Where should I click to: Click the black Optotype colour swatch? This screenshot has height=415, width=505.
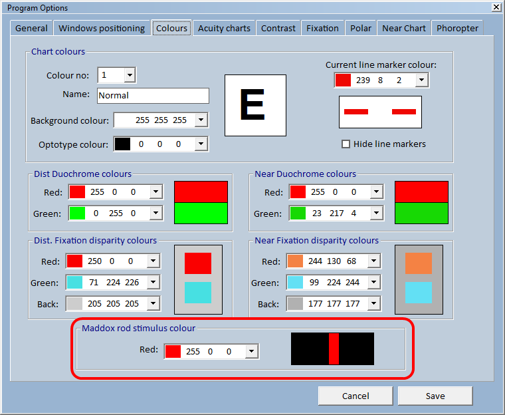click(x=123, y=144)
